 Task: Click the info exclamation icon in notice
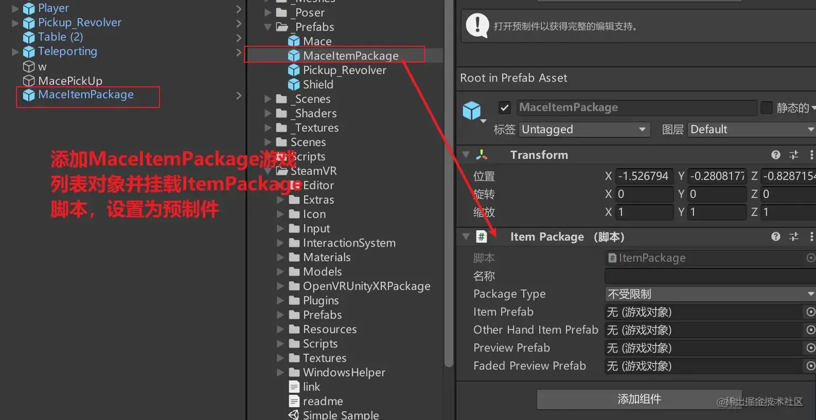[478, 25]
